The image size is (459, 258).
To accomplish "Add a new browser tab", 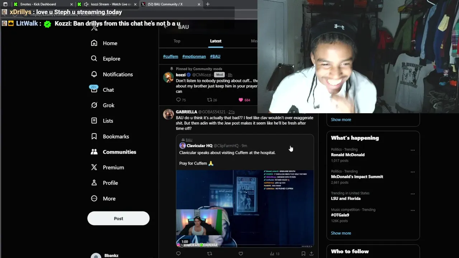I will (x=208, y=4).
